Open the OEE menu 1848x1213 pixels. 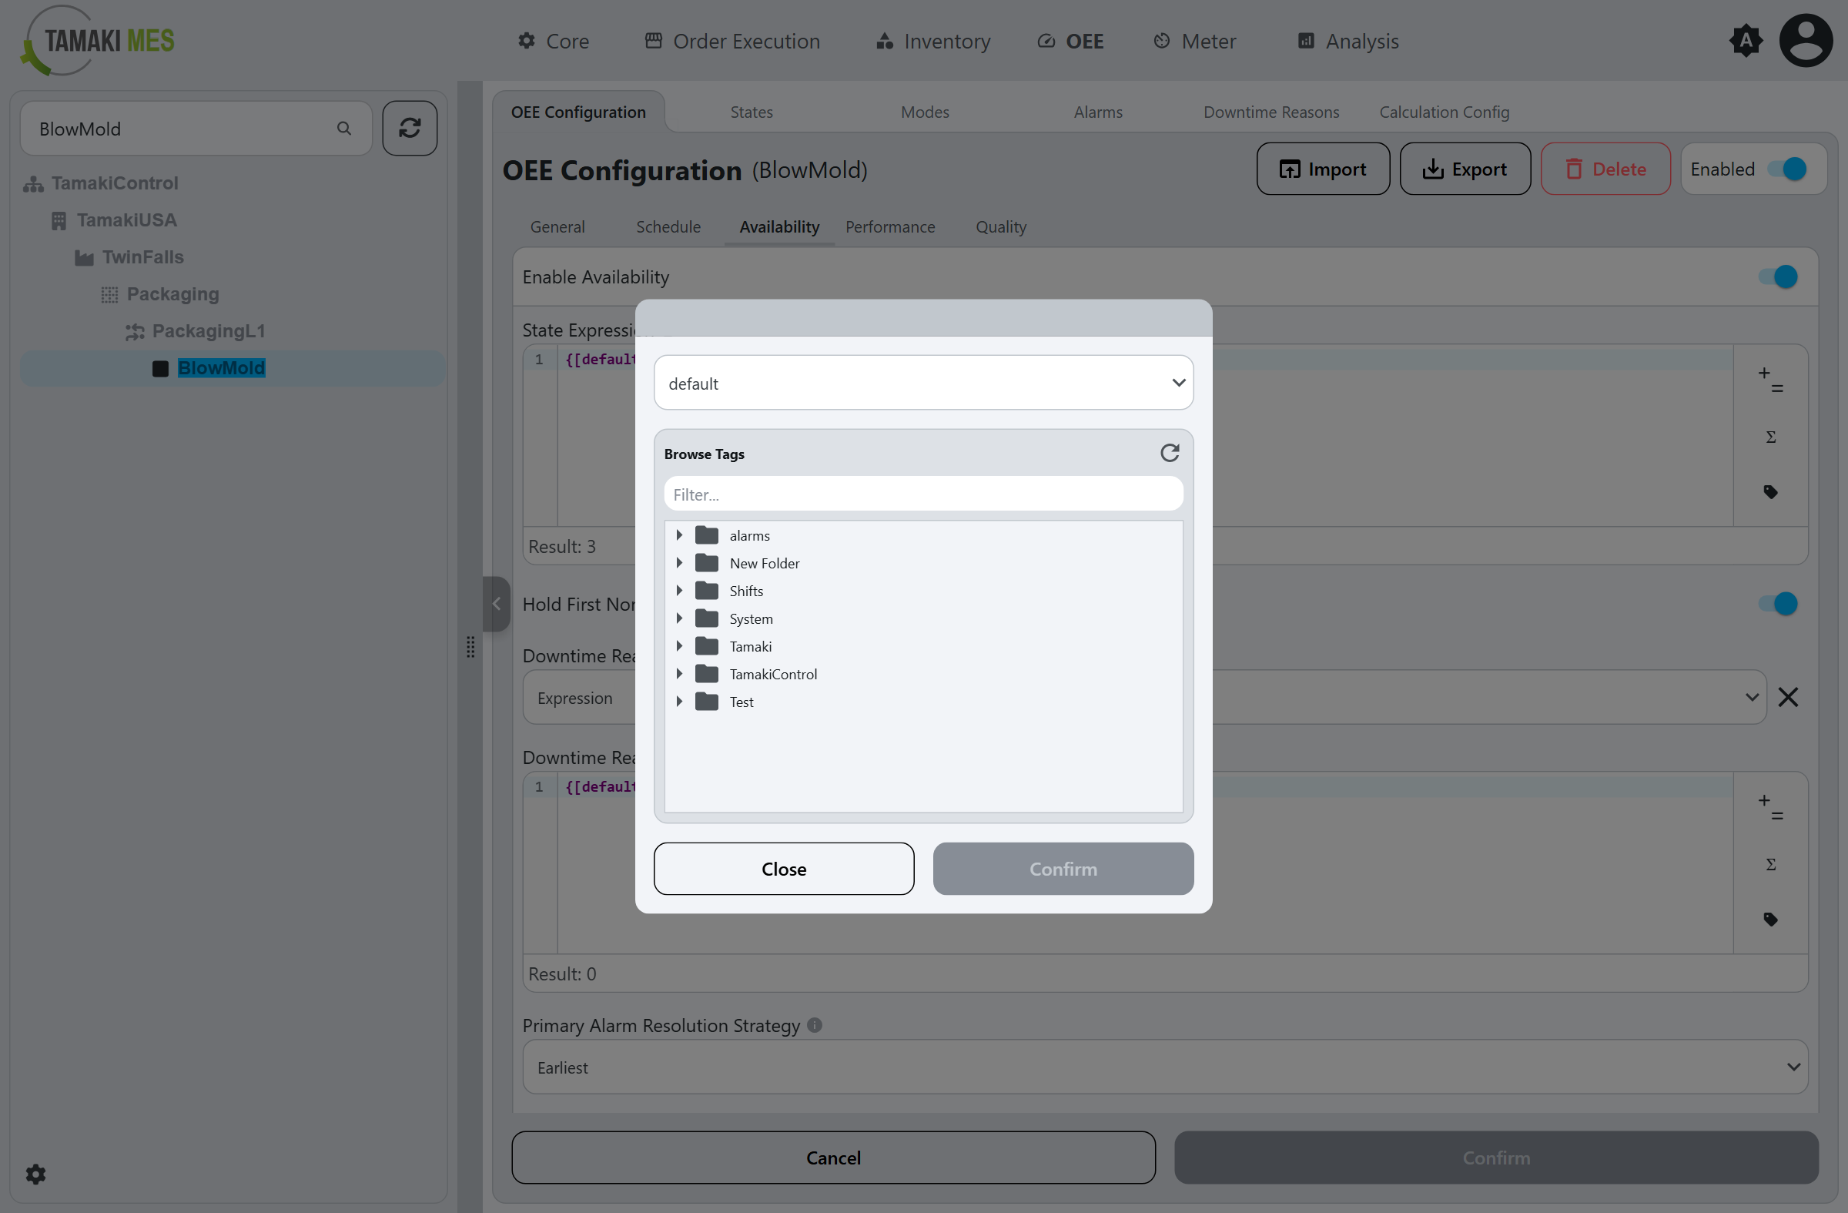pos(1071,40)
